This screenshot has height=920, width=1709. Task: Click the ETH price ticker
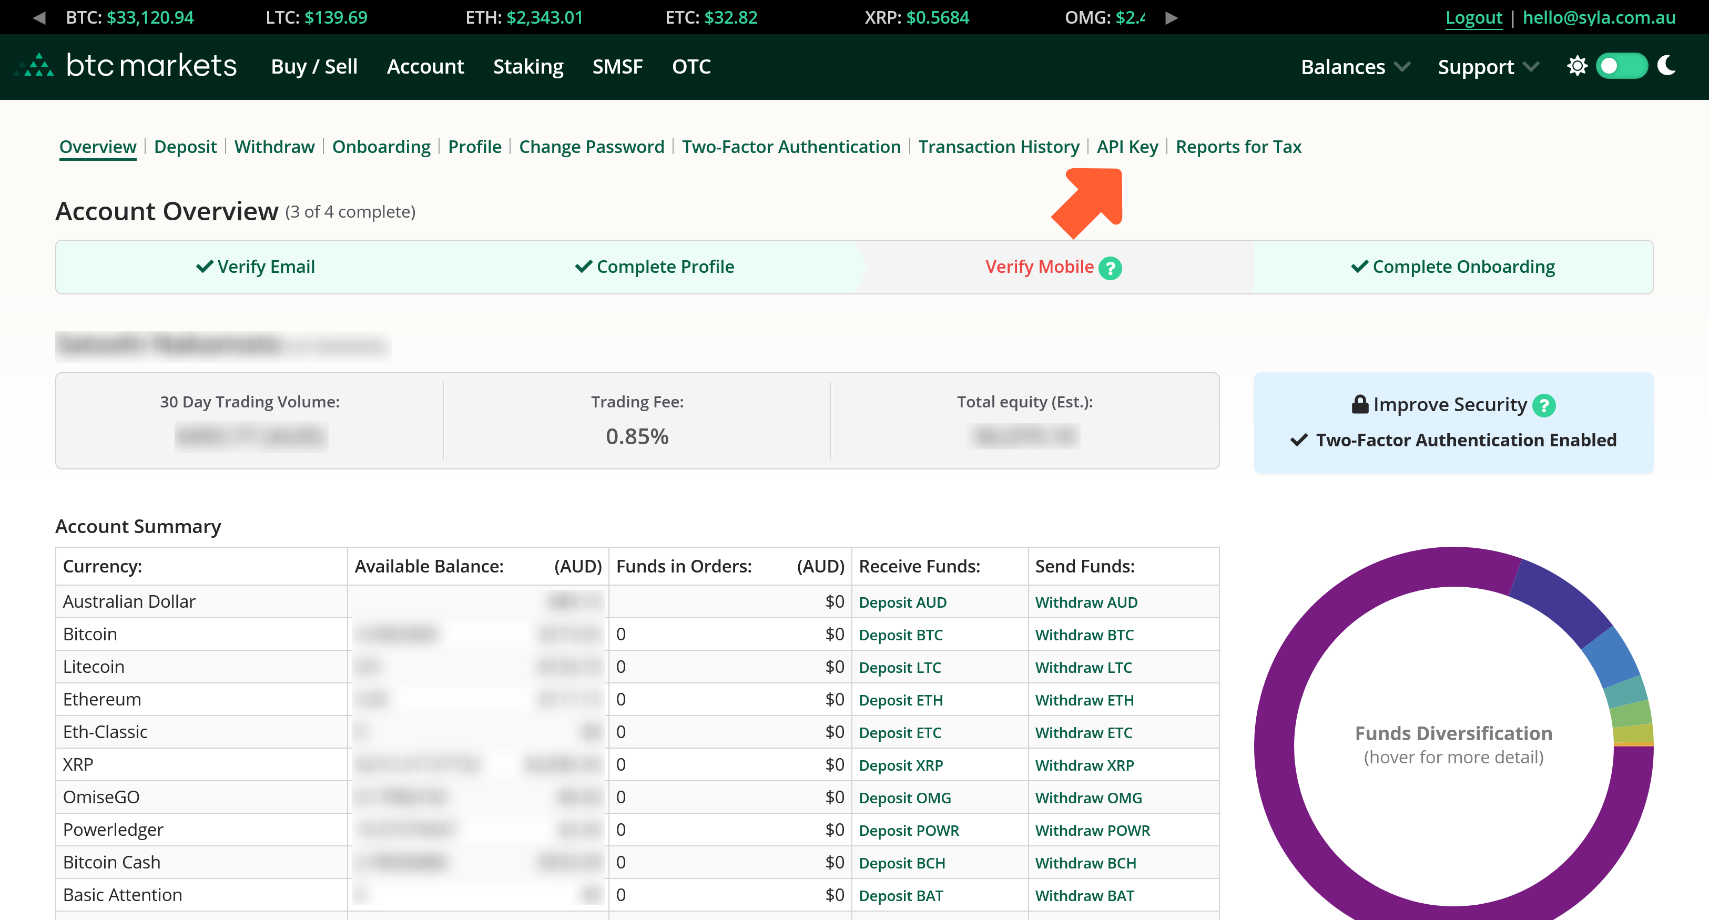point(523,18)
